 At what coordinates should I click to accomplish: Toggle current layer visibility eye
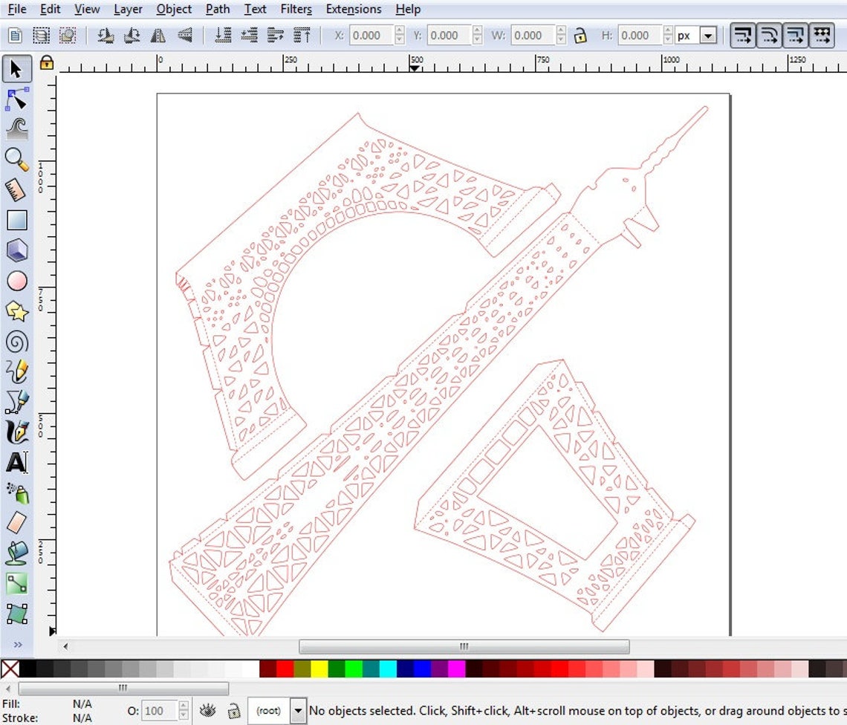pyautogui.click(x=207, y=710)
